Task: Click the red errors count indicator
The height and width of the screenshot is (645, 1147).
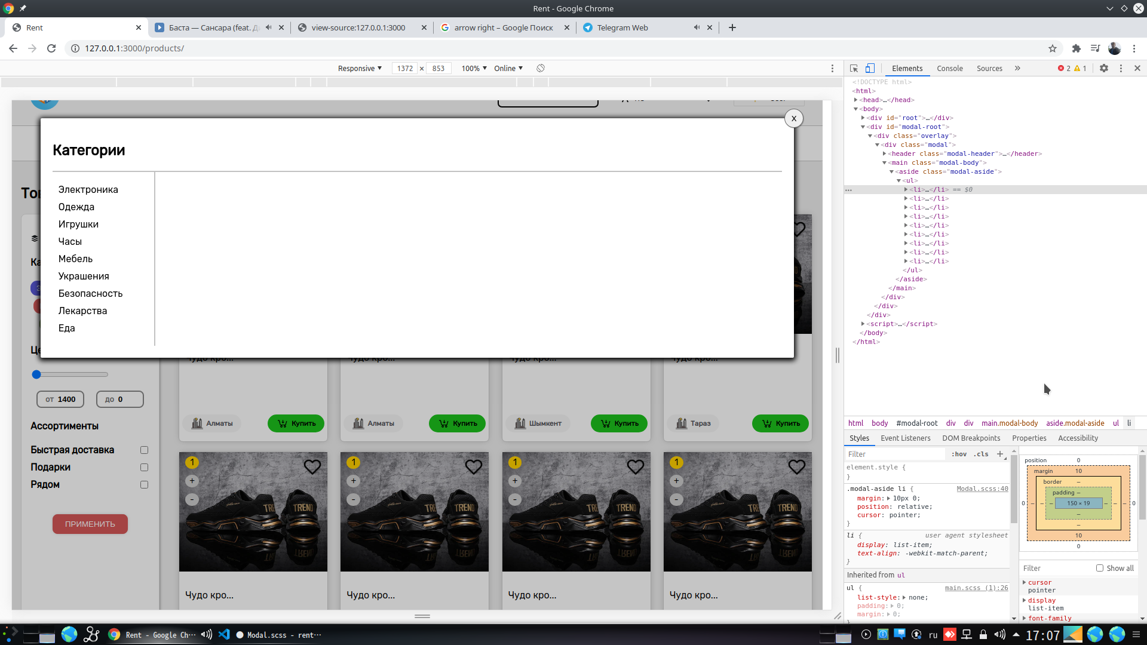Action: 1064,68
